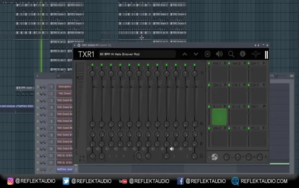Toggle the green LED next to HH-2

[229, 63]
